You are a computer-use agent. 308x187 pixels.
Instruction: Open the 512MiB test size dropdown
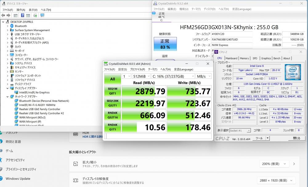click(x=141, y=76)
